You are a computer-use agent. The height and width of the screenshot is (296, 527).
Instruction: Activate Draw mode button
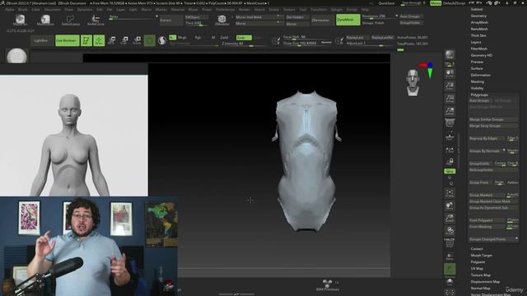(x=99, y=40)
